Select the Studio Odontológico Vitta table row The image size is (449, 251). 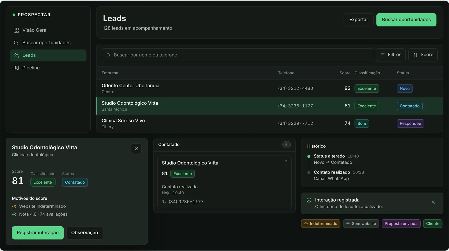point(270,106)
